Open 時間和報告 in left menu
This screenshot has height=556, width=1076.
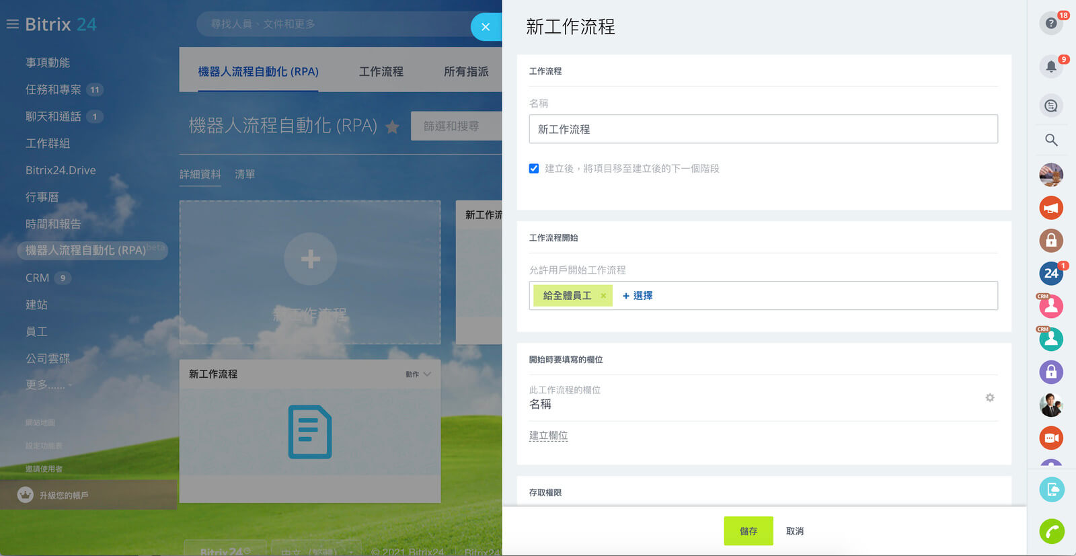[53, 224]
